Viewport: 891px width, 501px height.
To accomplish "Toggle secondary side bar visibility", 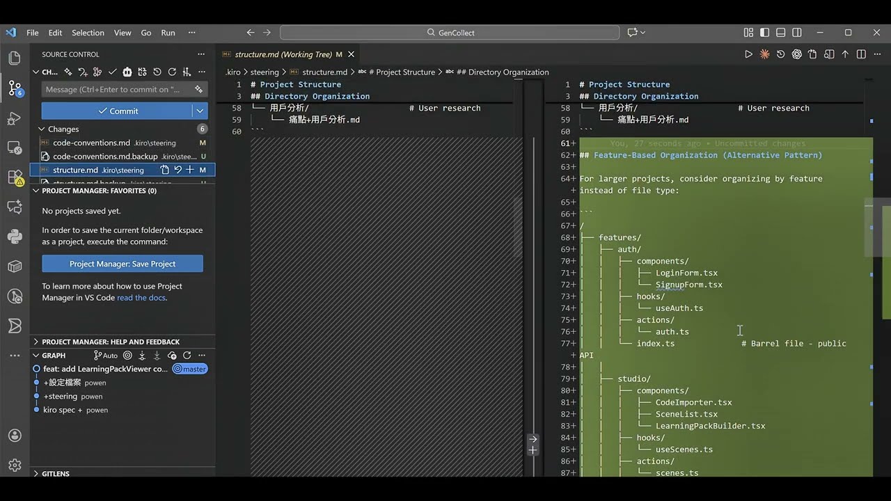I will [x=797, y=33].
